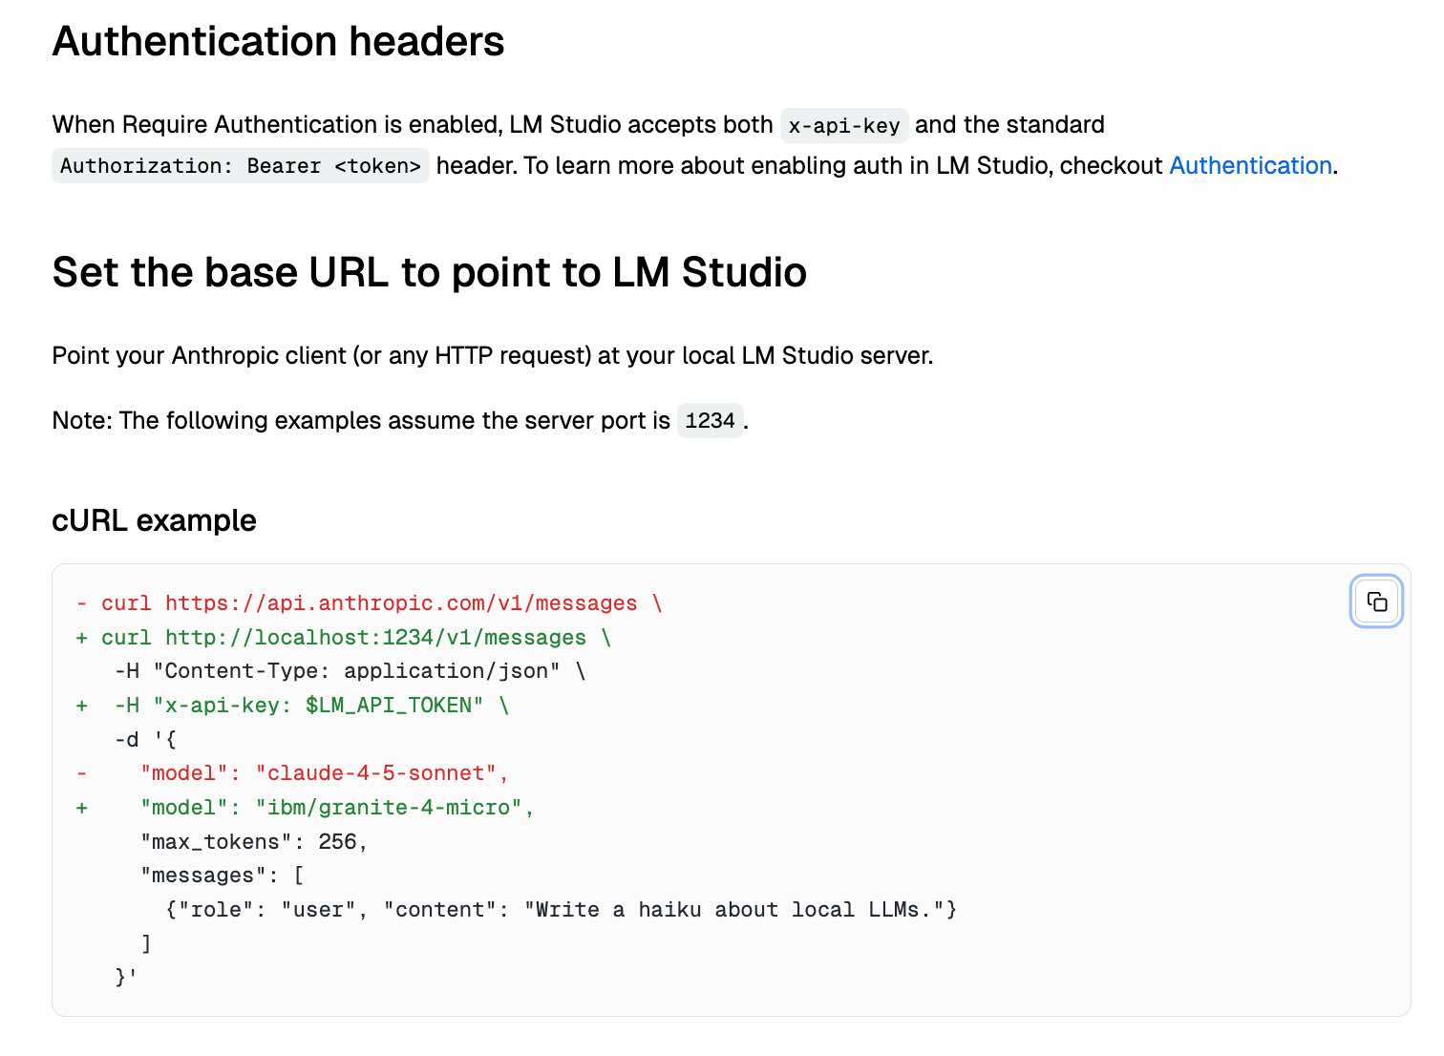Copy the cURL example code
Viewport: 1444px width, 1056px height.
click(1376, 602)
